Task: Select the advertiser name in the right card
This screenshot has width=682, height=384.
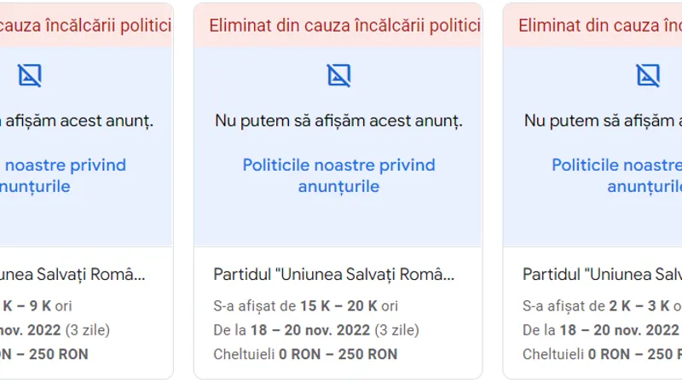Action: (x=602, y=274)
